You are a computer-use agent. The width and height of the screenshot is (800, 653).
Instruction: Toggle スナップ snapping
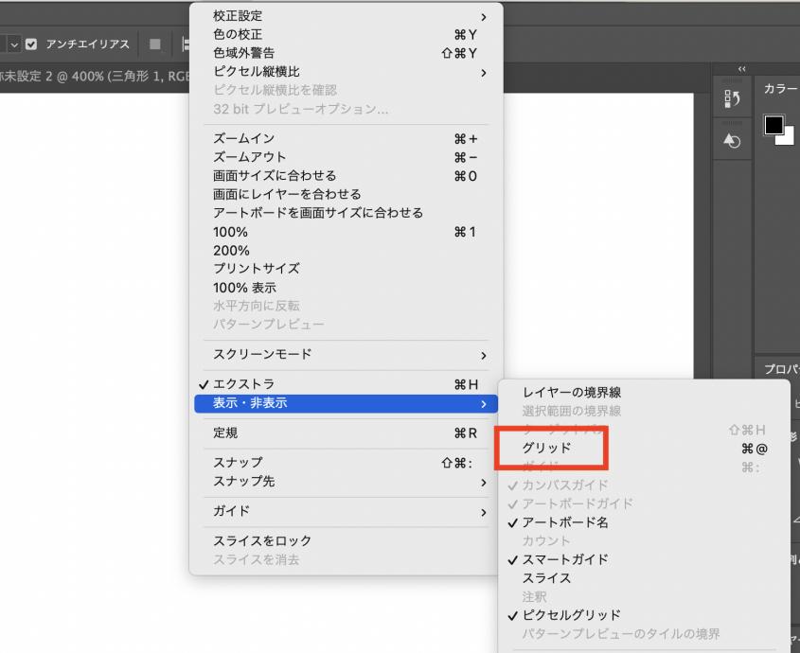click(x=346, y=463)
